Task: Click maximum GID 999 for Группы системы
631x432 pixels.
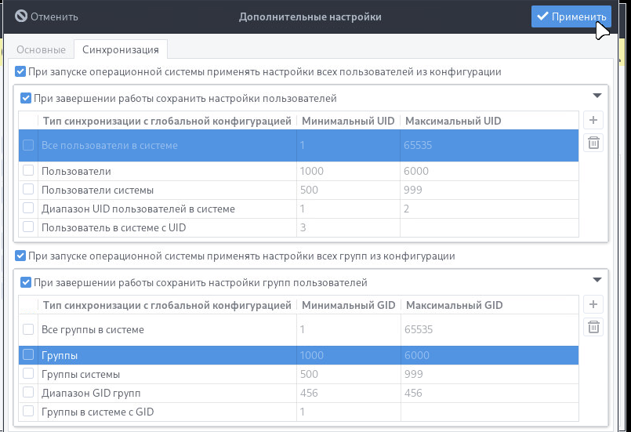Action: (x=414, y=375)
